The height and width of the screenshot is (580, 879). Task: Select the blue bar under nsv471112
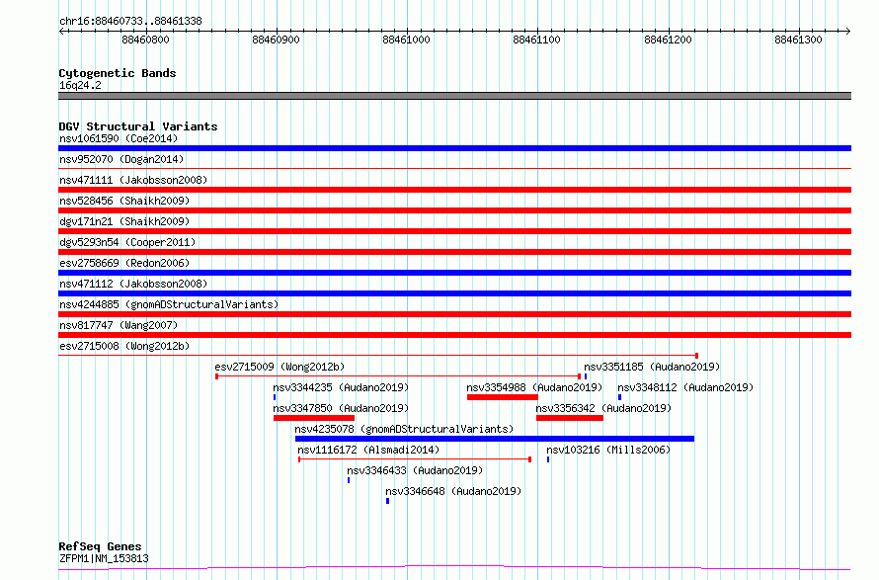[x=454, y=293]
